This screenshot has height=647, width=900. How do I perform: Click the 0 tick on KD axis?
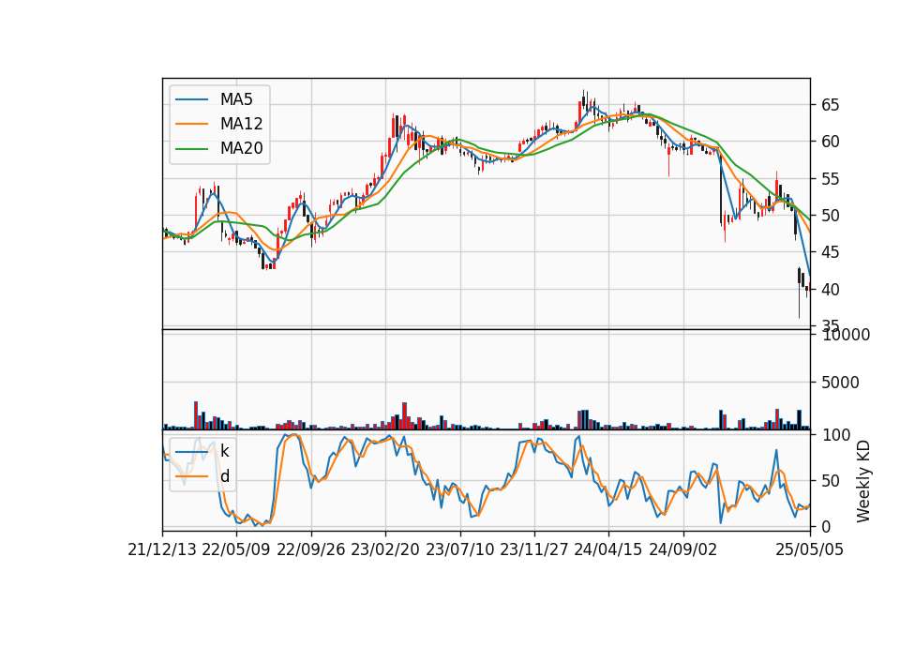[x=826, y=526]
